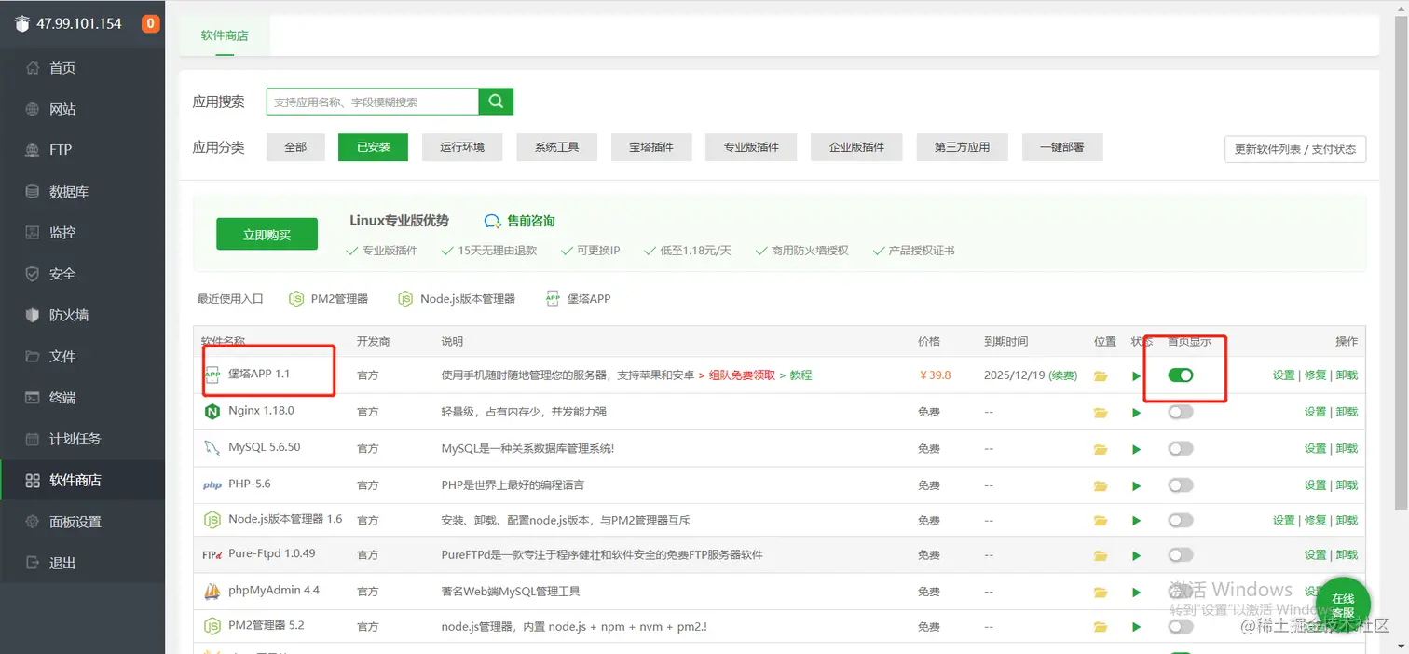Viewport: 1409px width, 654px height.
Task: Enable homepage display for PM2管理器 5.2
Action: click(x=1181, y=626)
